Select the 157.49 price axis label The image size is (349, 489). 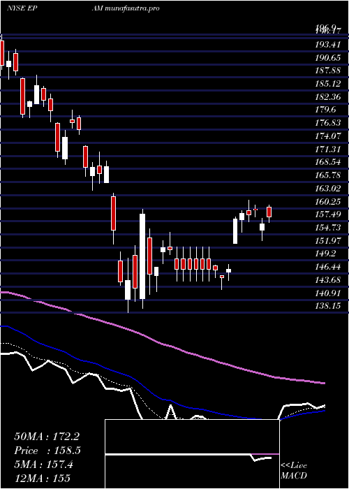click(327, 214)
